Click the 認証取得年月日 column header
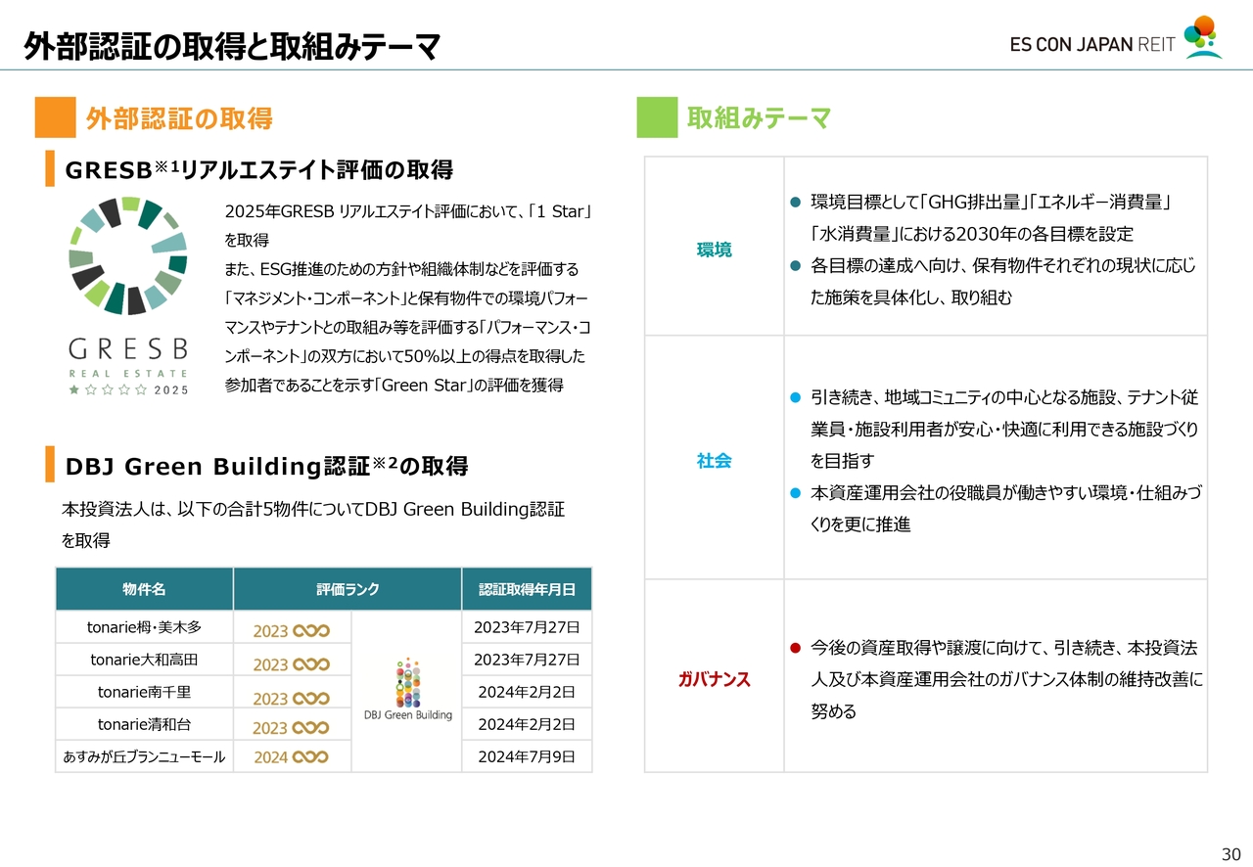Screen dimensions: 1253x867 527,589
